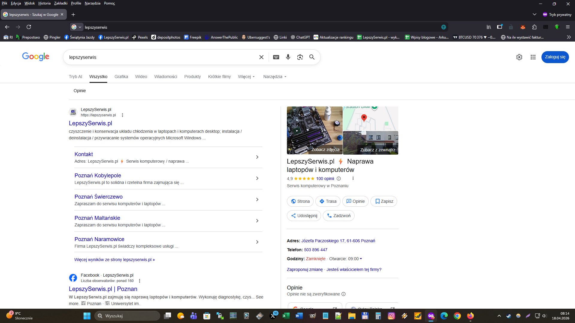Open the Poznań Kobylepole sitelink

98,176
